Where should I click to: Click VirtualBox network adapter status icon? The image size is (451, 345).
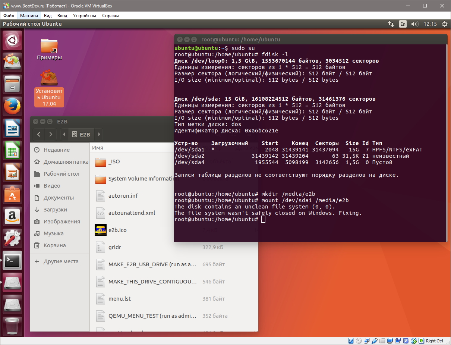(366, 341)
